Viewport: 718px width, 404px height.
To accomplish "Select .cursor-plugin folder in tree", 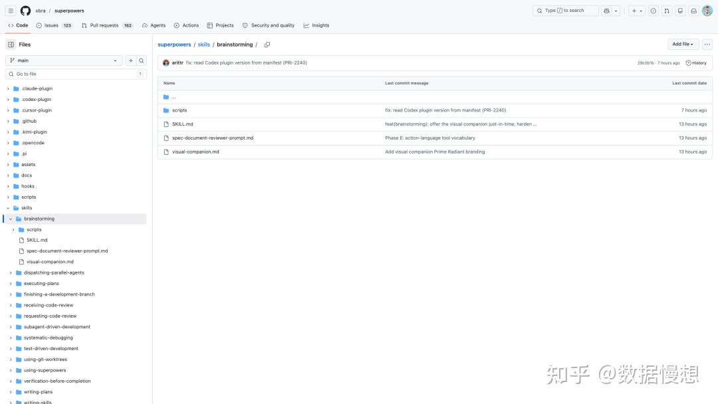I will [x=36, y=110].
